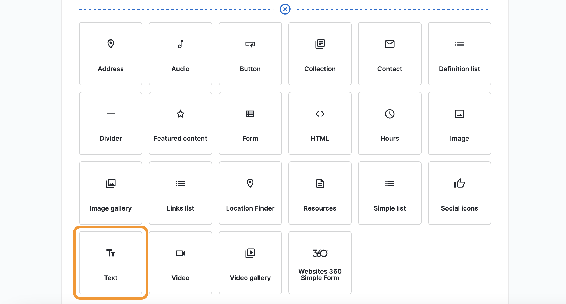Insert the HTML code element
Viewport: 566px width, 304px height.
320,123
